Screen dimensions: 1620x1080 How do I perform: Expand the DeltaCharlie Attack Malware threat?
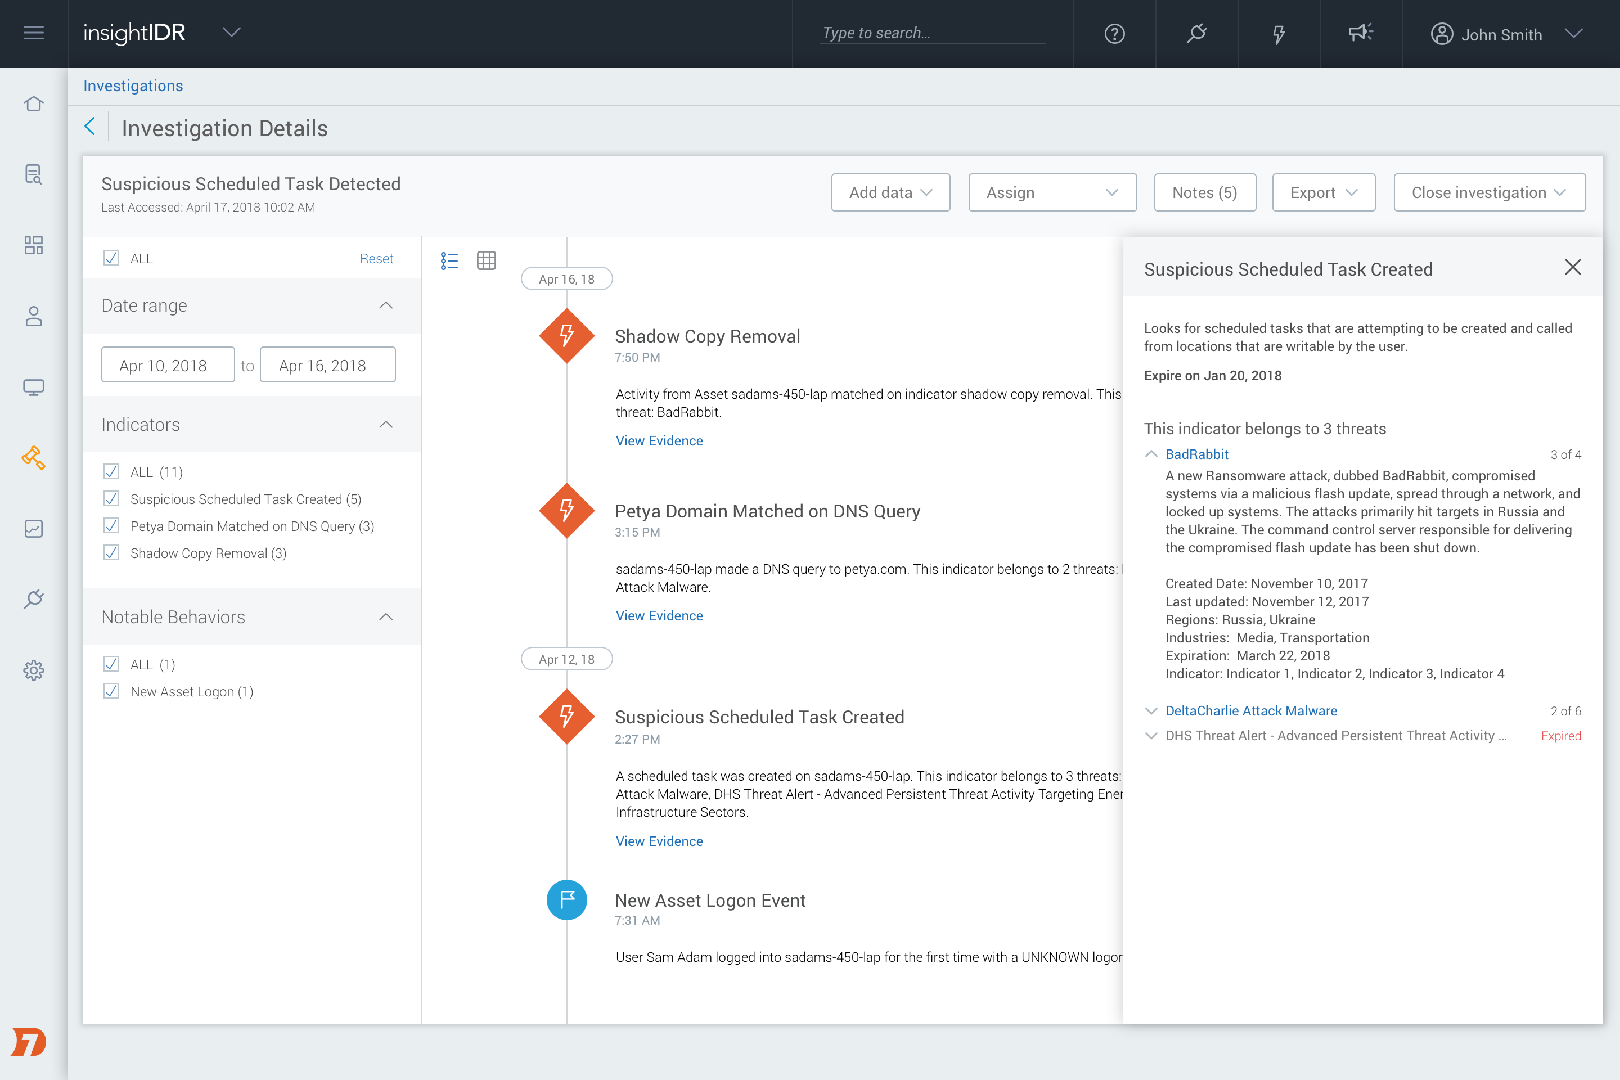tap(1150, 711)
